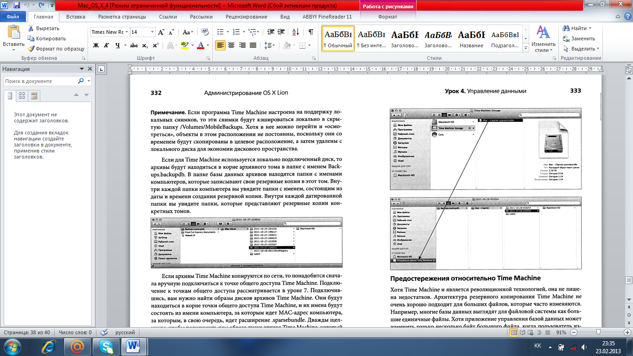Screen dimensions: 633x356
Task: Align the paragraph to the right
Action: [x=242, y=45]
